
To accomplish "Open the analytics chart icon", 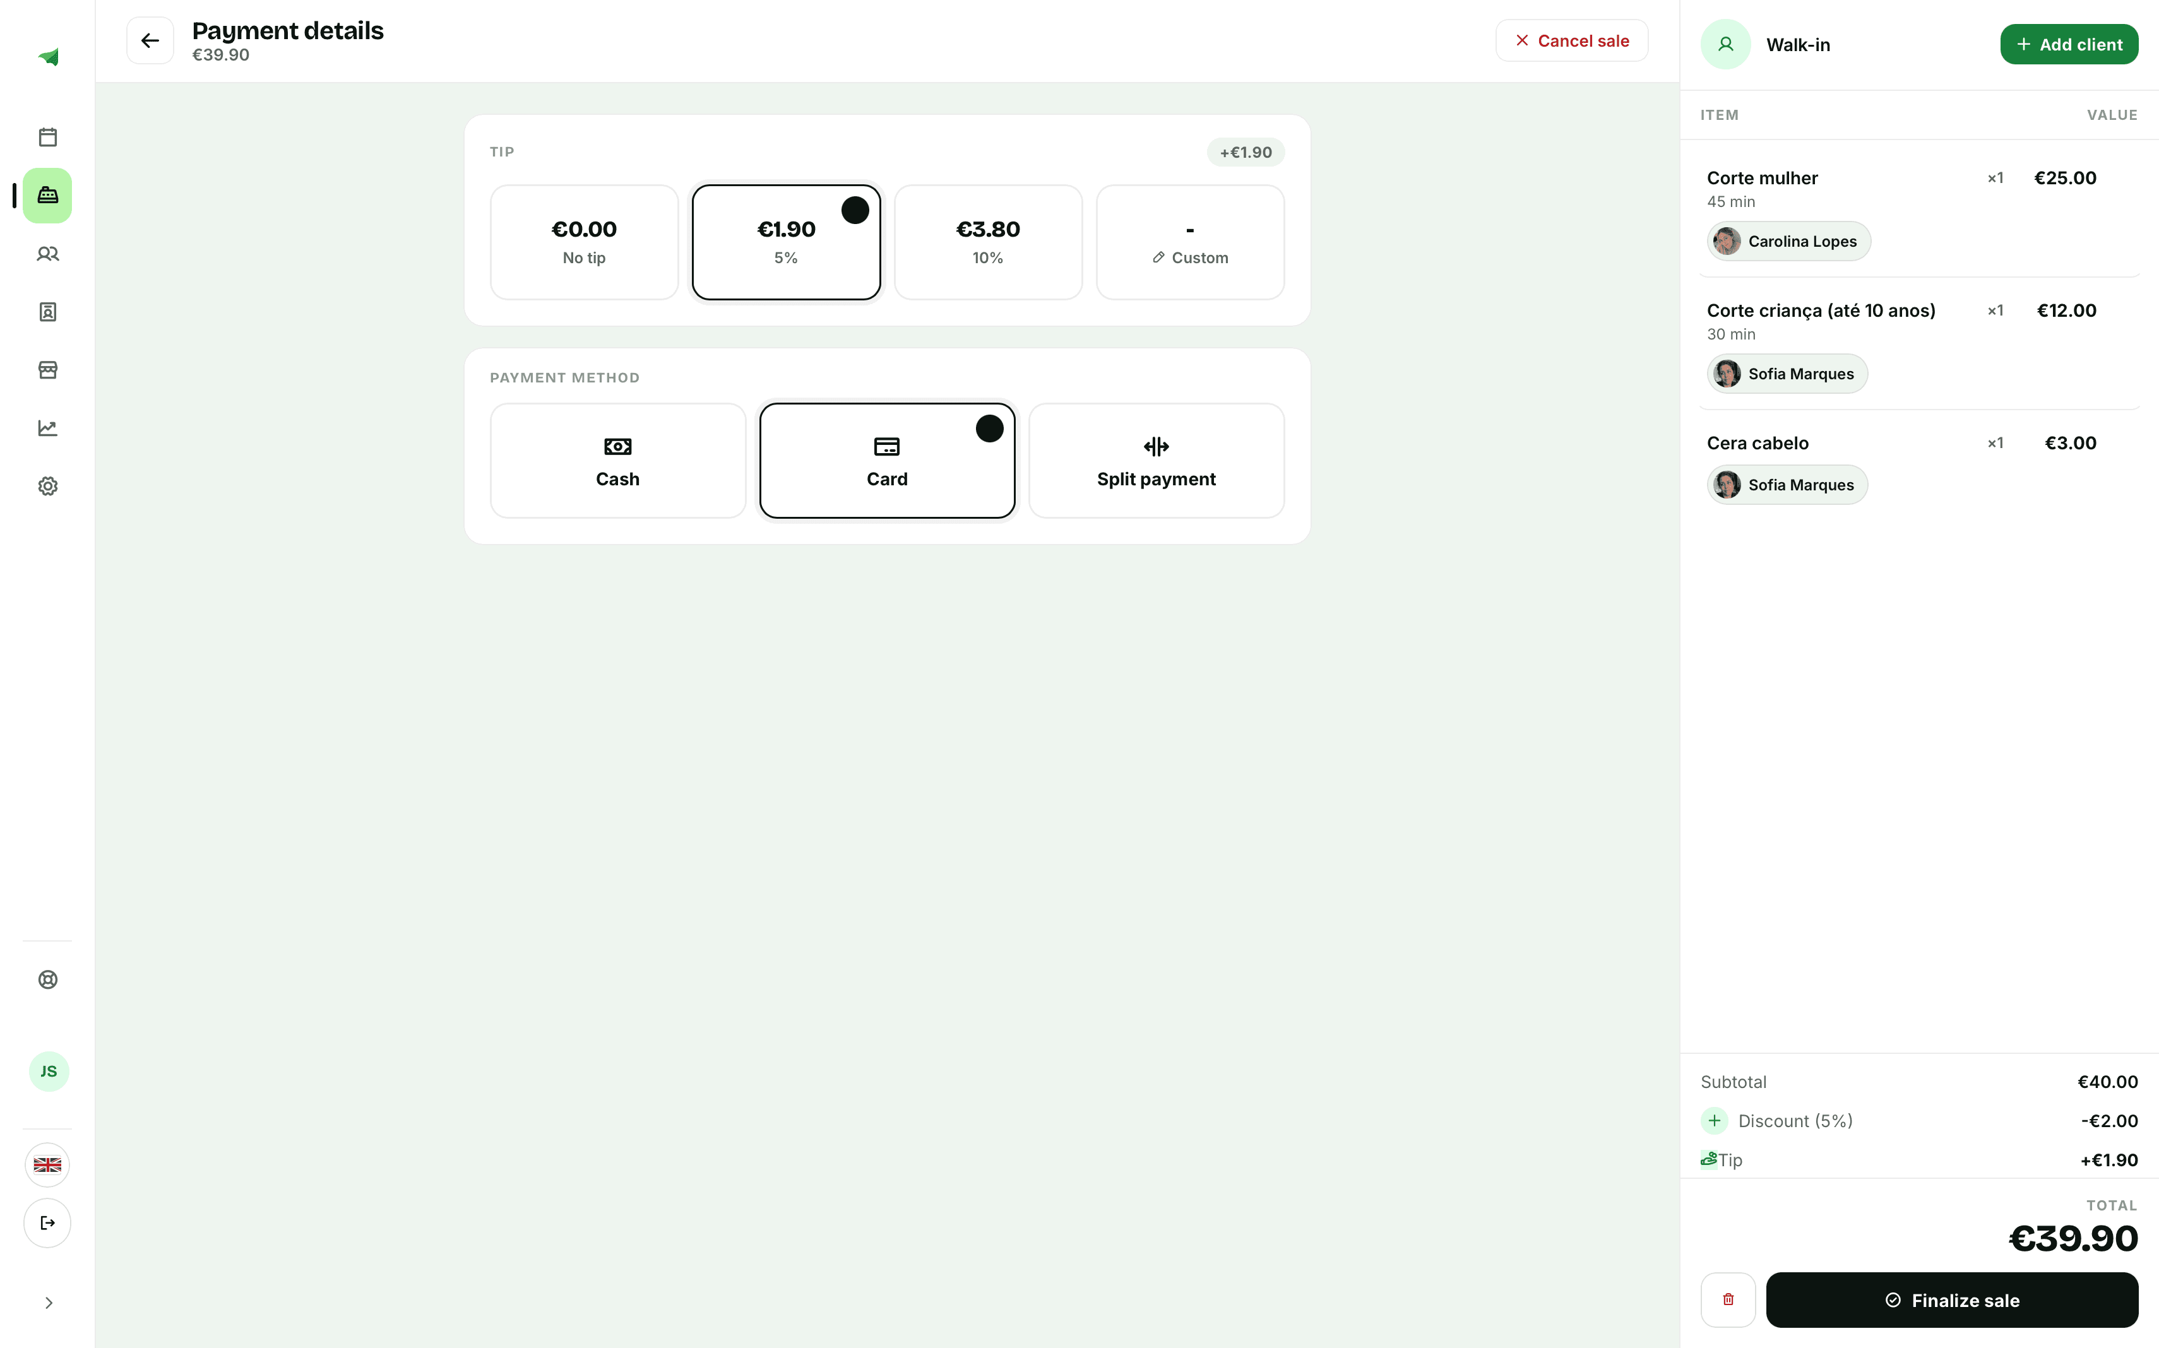I will pos(48,428).
